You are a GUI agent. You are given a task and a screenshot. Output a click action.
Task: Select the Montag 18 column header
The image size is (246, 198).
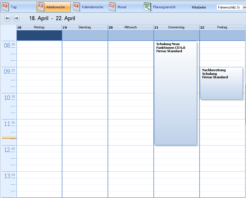coord(39,27)
